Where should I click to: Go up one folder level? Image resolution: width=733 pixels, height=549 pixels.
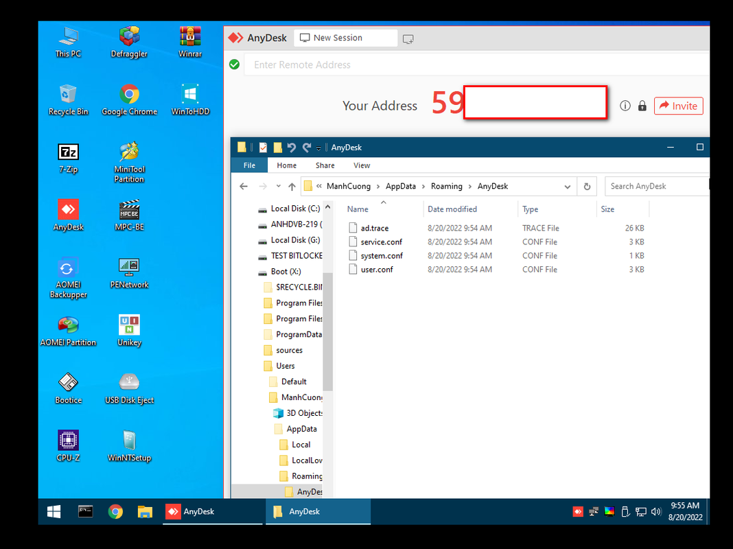pyautogui.click(x=292, y=187)
